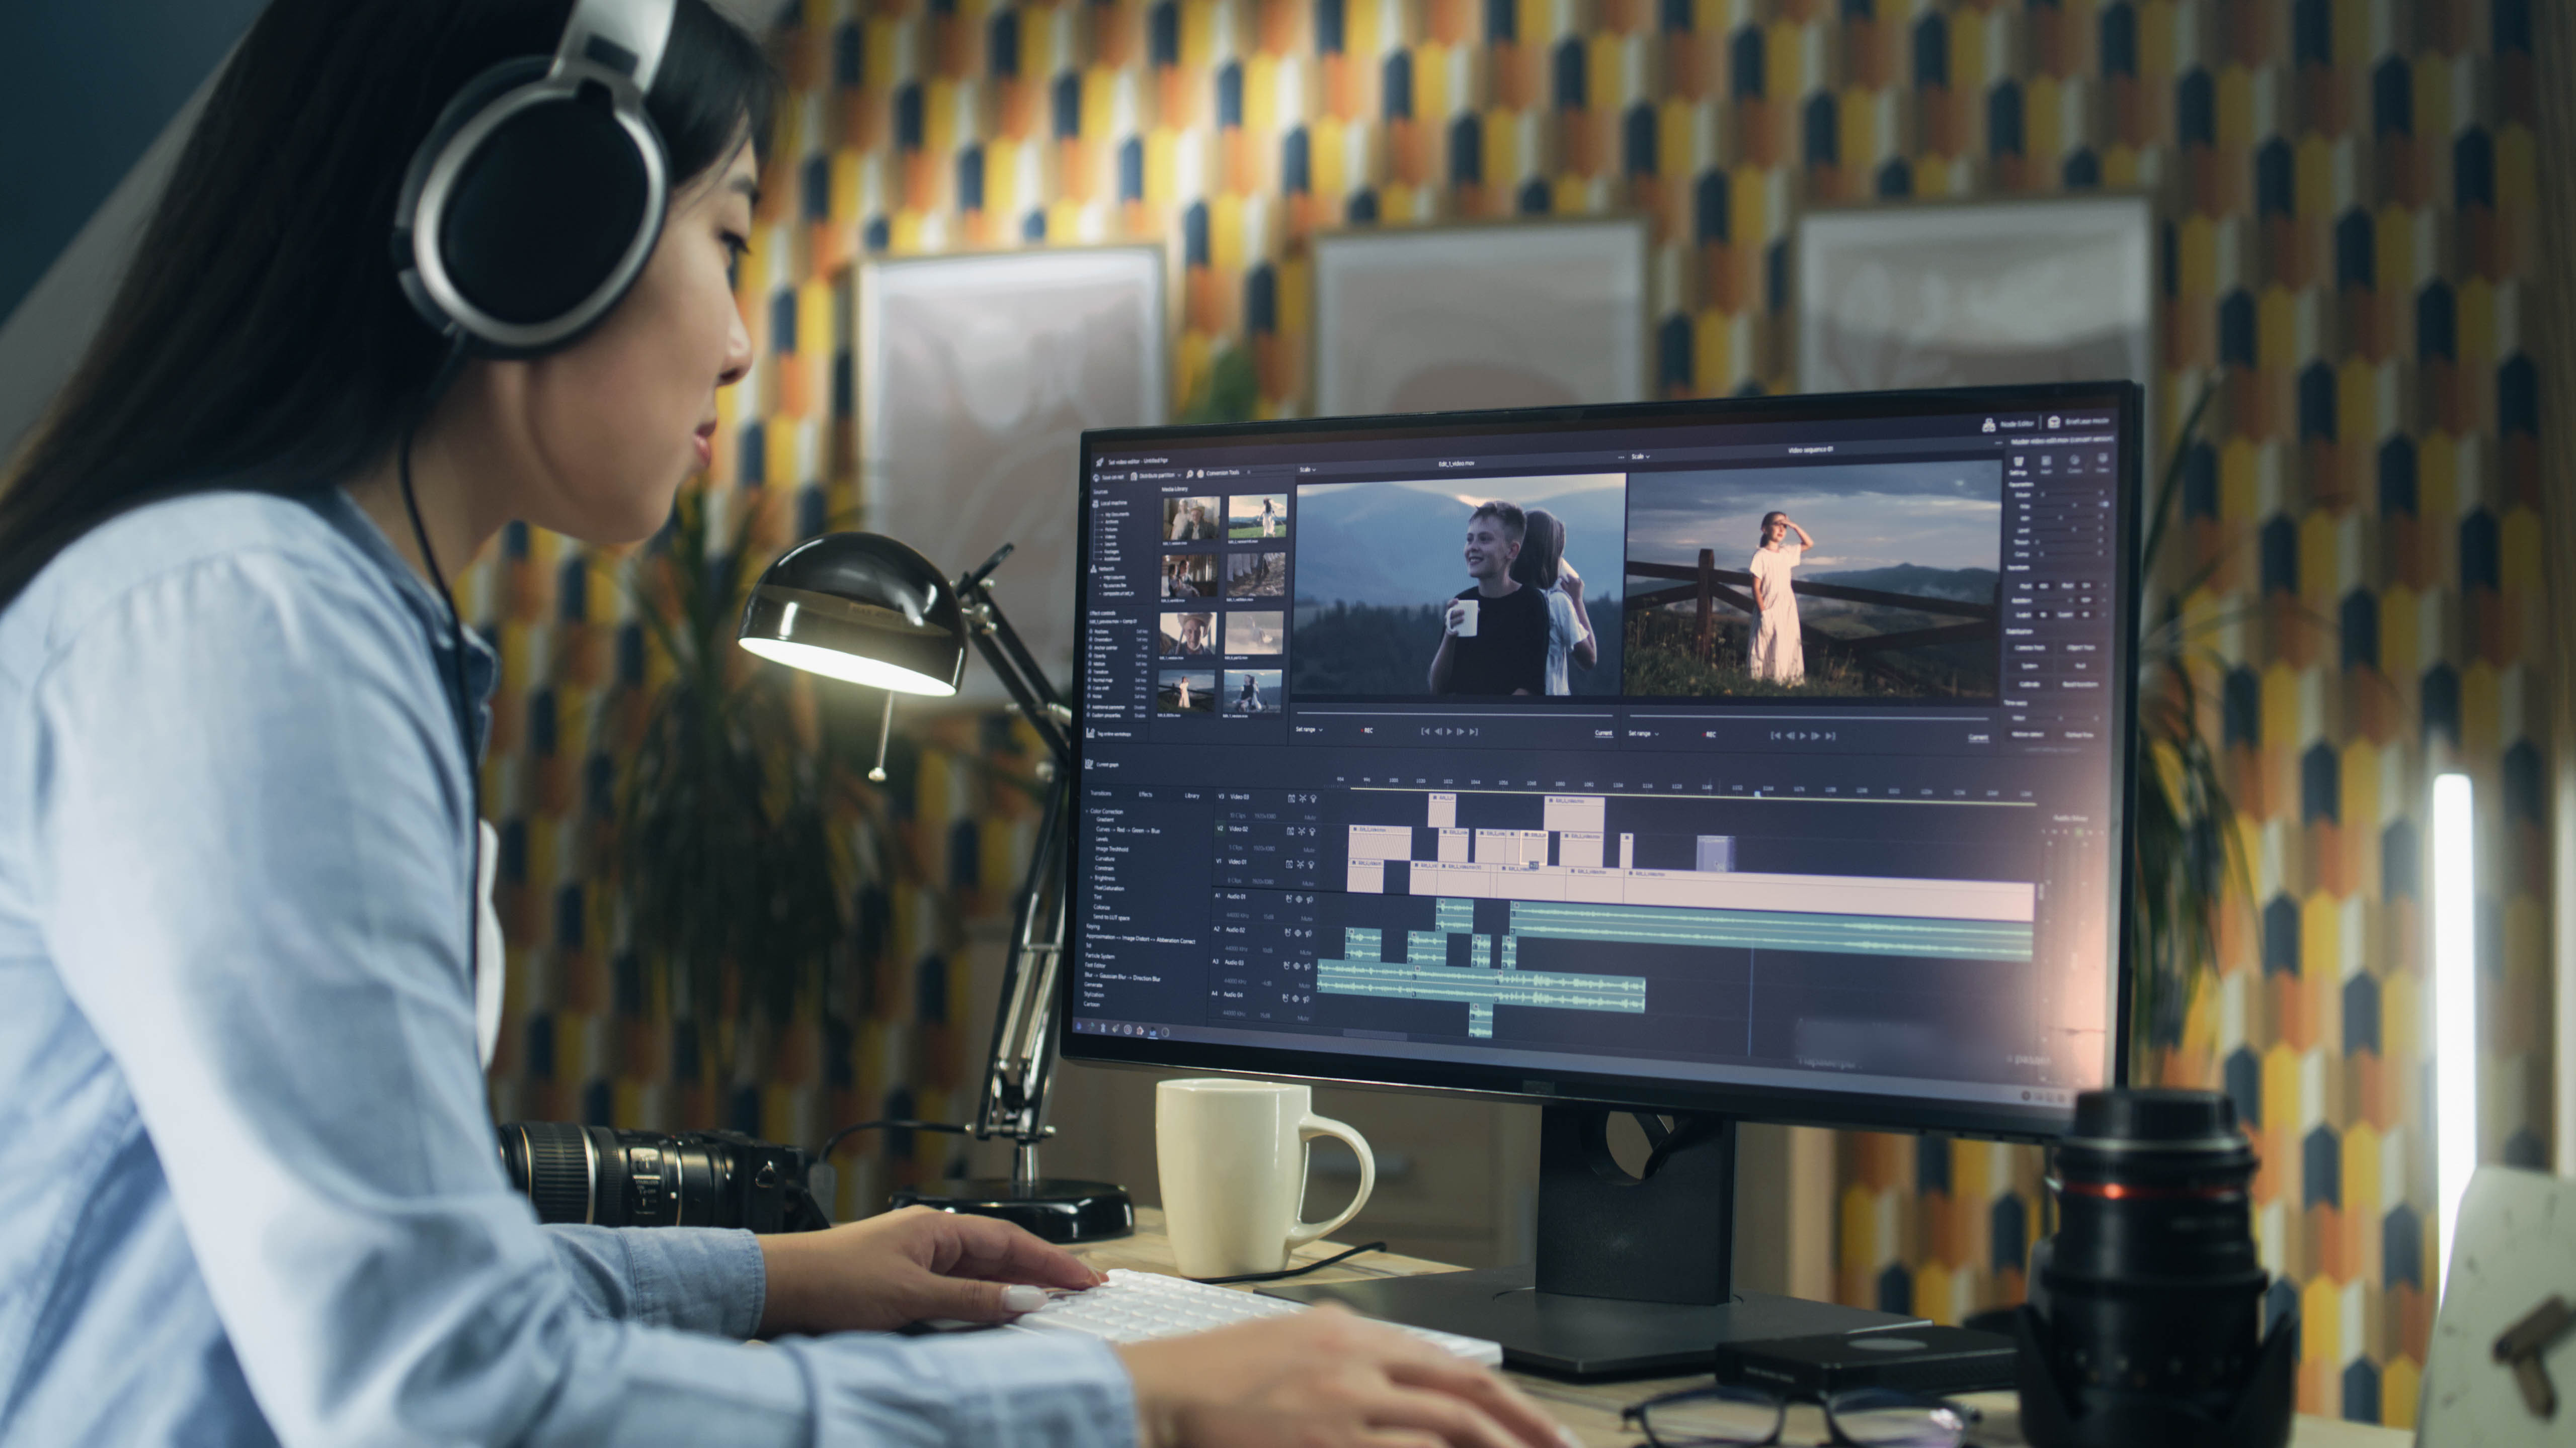Play the Video sequence 01 preview

click(1802, 736)
